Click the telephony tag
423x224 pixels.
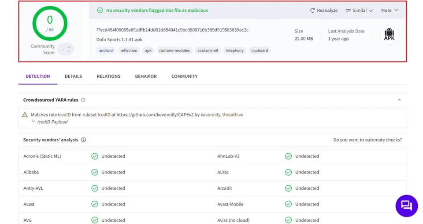click(x=235, y=51)
